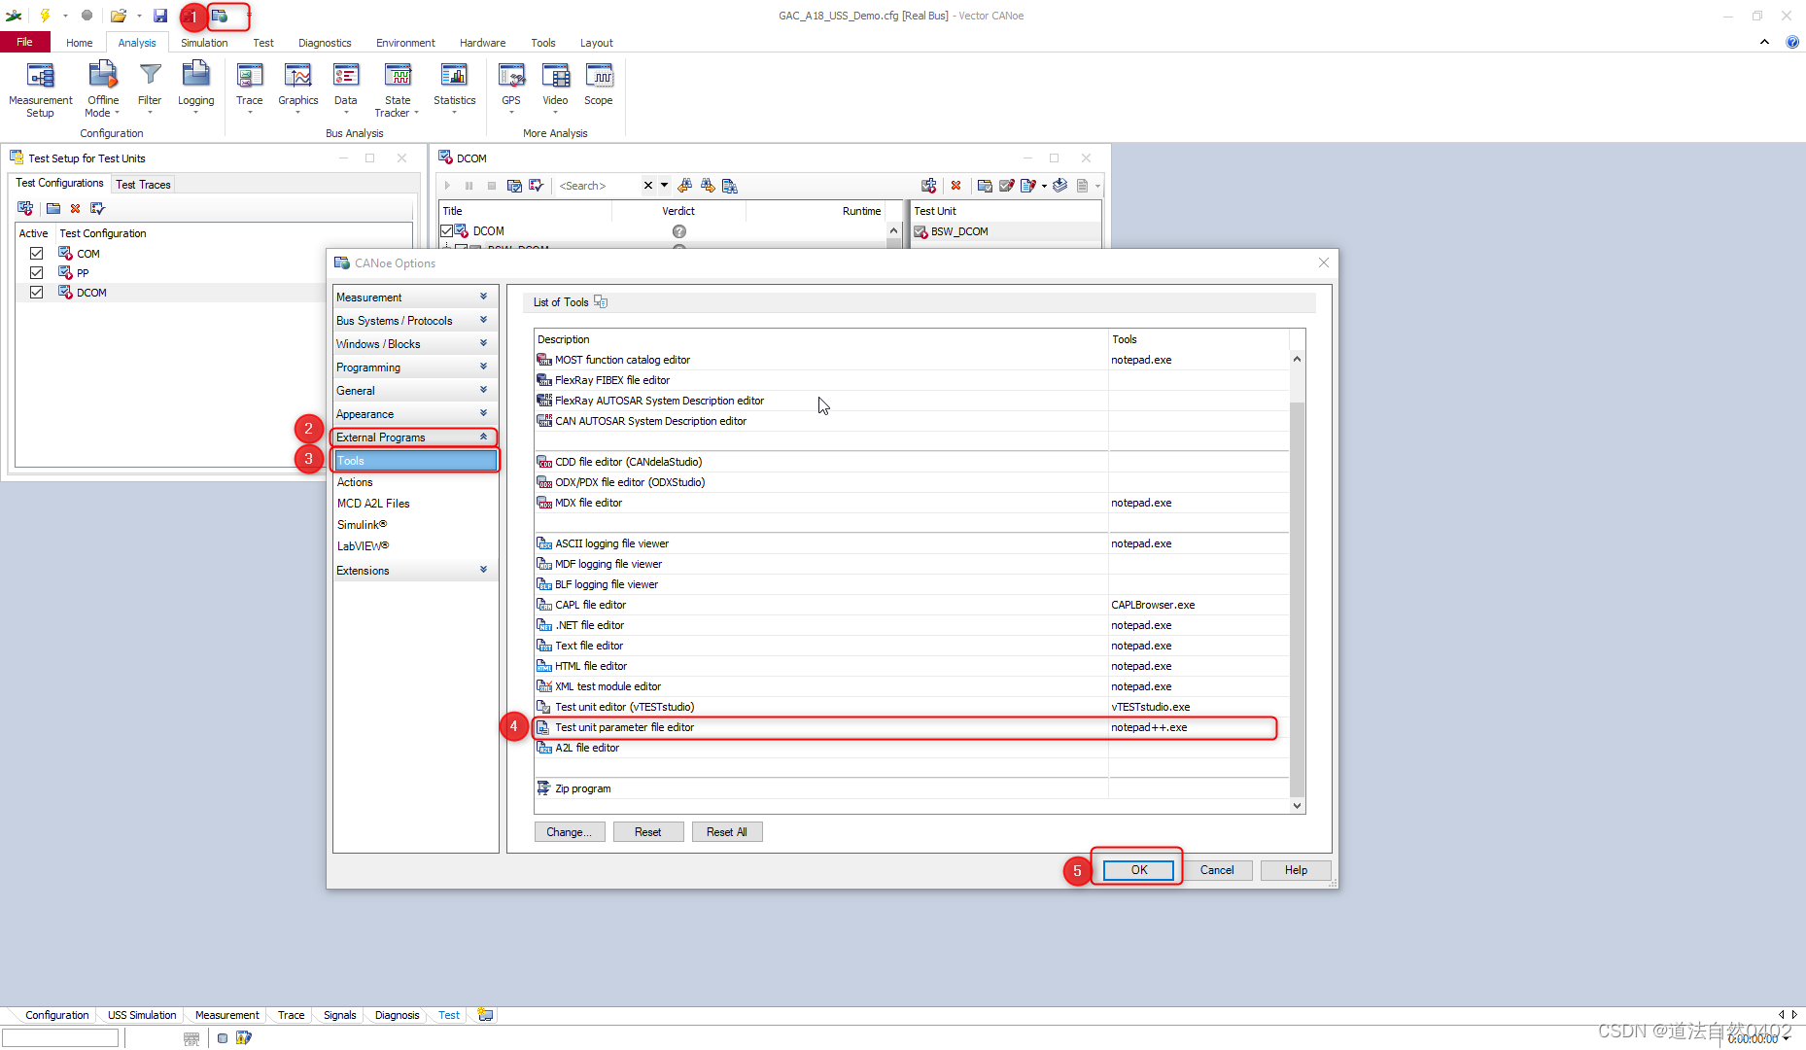Switch to the Test Traces tab

coord(143,184)
